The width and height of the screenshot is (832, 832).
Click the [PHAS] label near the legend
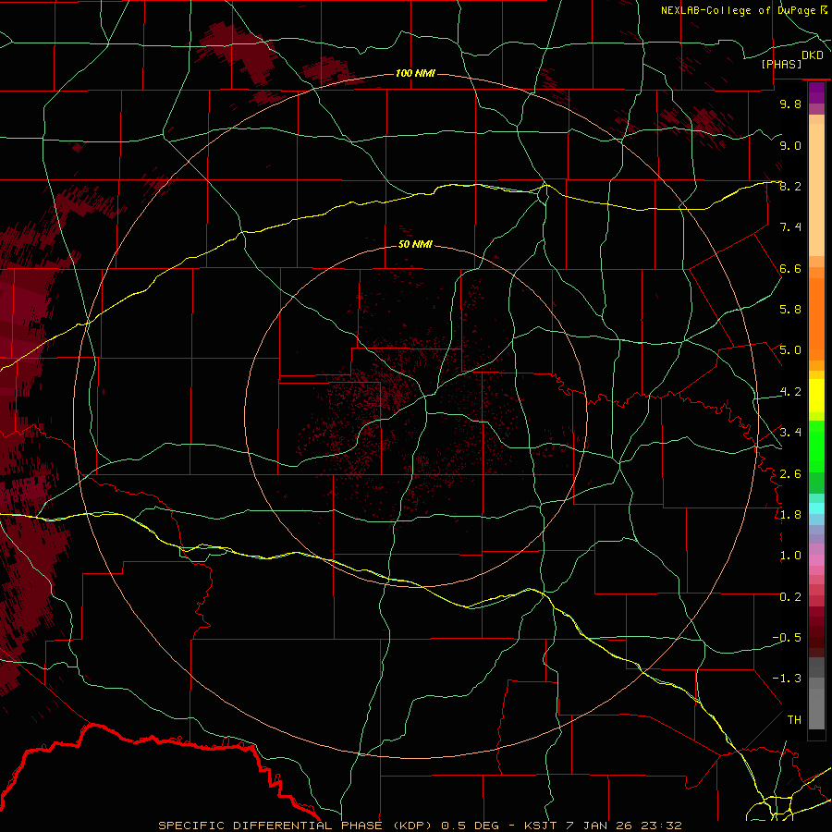[781, 64]
